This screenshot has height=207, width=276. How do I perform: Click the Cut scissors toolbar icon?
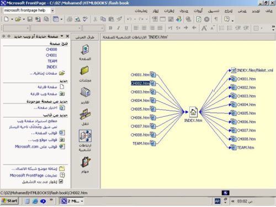click(95, 19)
